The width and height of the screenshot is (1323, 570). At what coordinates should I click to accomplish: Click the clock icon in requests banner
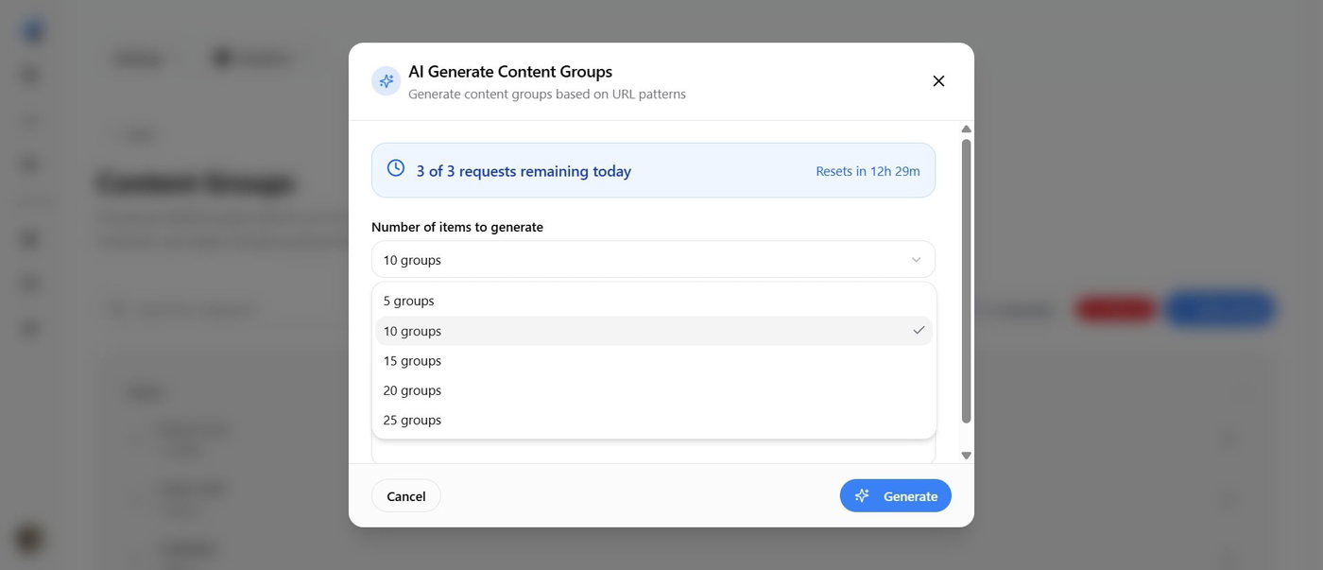pyautogui.click(x=396, y=168)
